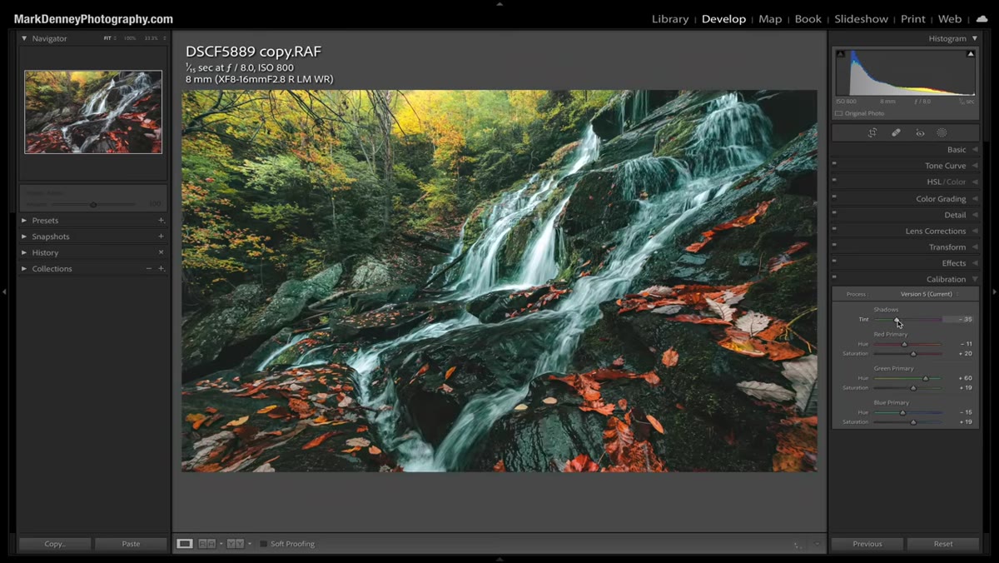Enable Soft Proofing checkbox
Image resolution: width=999 pixels, height=563 pixels.
tap(263, 544)
